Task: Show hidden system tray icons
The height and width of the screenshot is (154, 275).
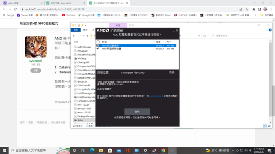Action: [233, 150]
